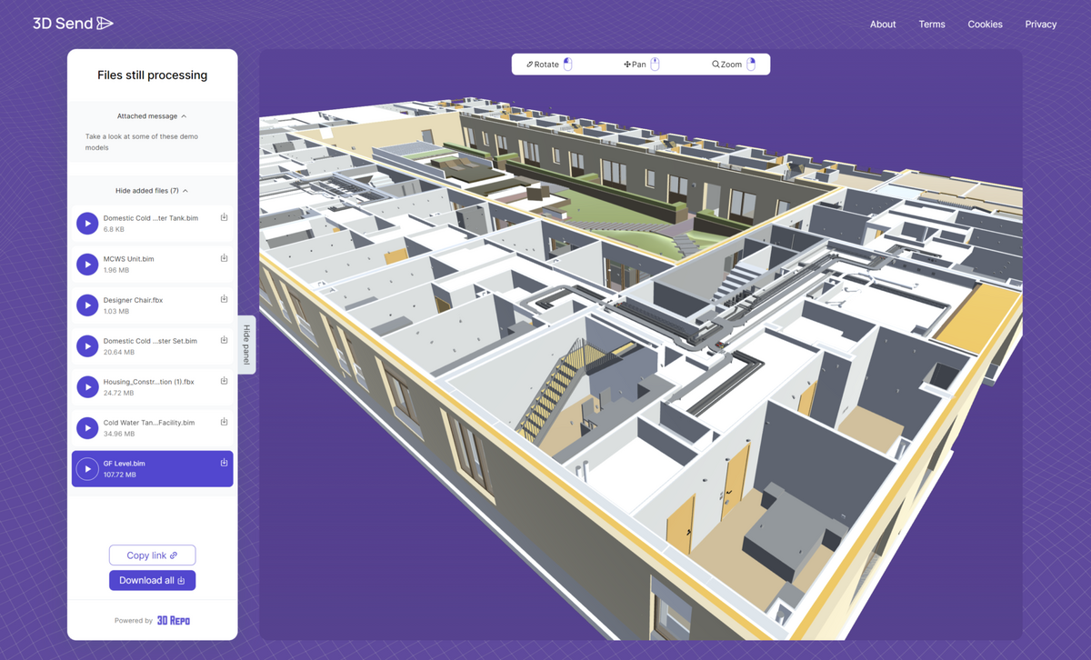
Task: Click the 20.64 MB file size text
Action: [x=119, y=352]
